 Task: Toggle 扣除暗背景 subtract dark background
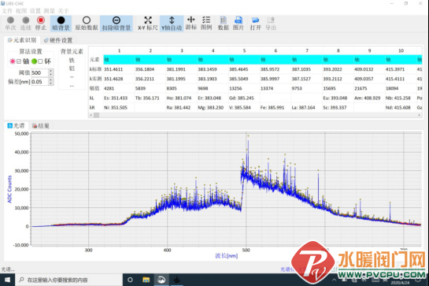(116, 24)
